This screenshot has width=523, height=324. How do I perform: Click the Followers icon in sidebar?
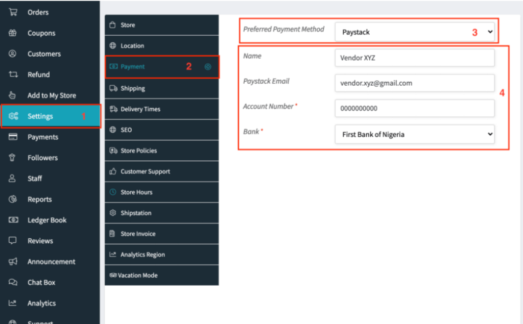tap(13, 158)
